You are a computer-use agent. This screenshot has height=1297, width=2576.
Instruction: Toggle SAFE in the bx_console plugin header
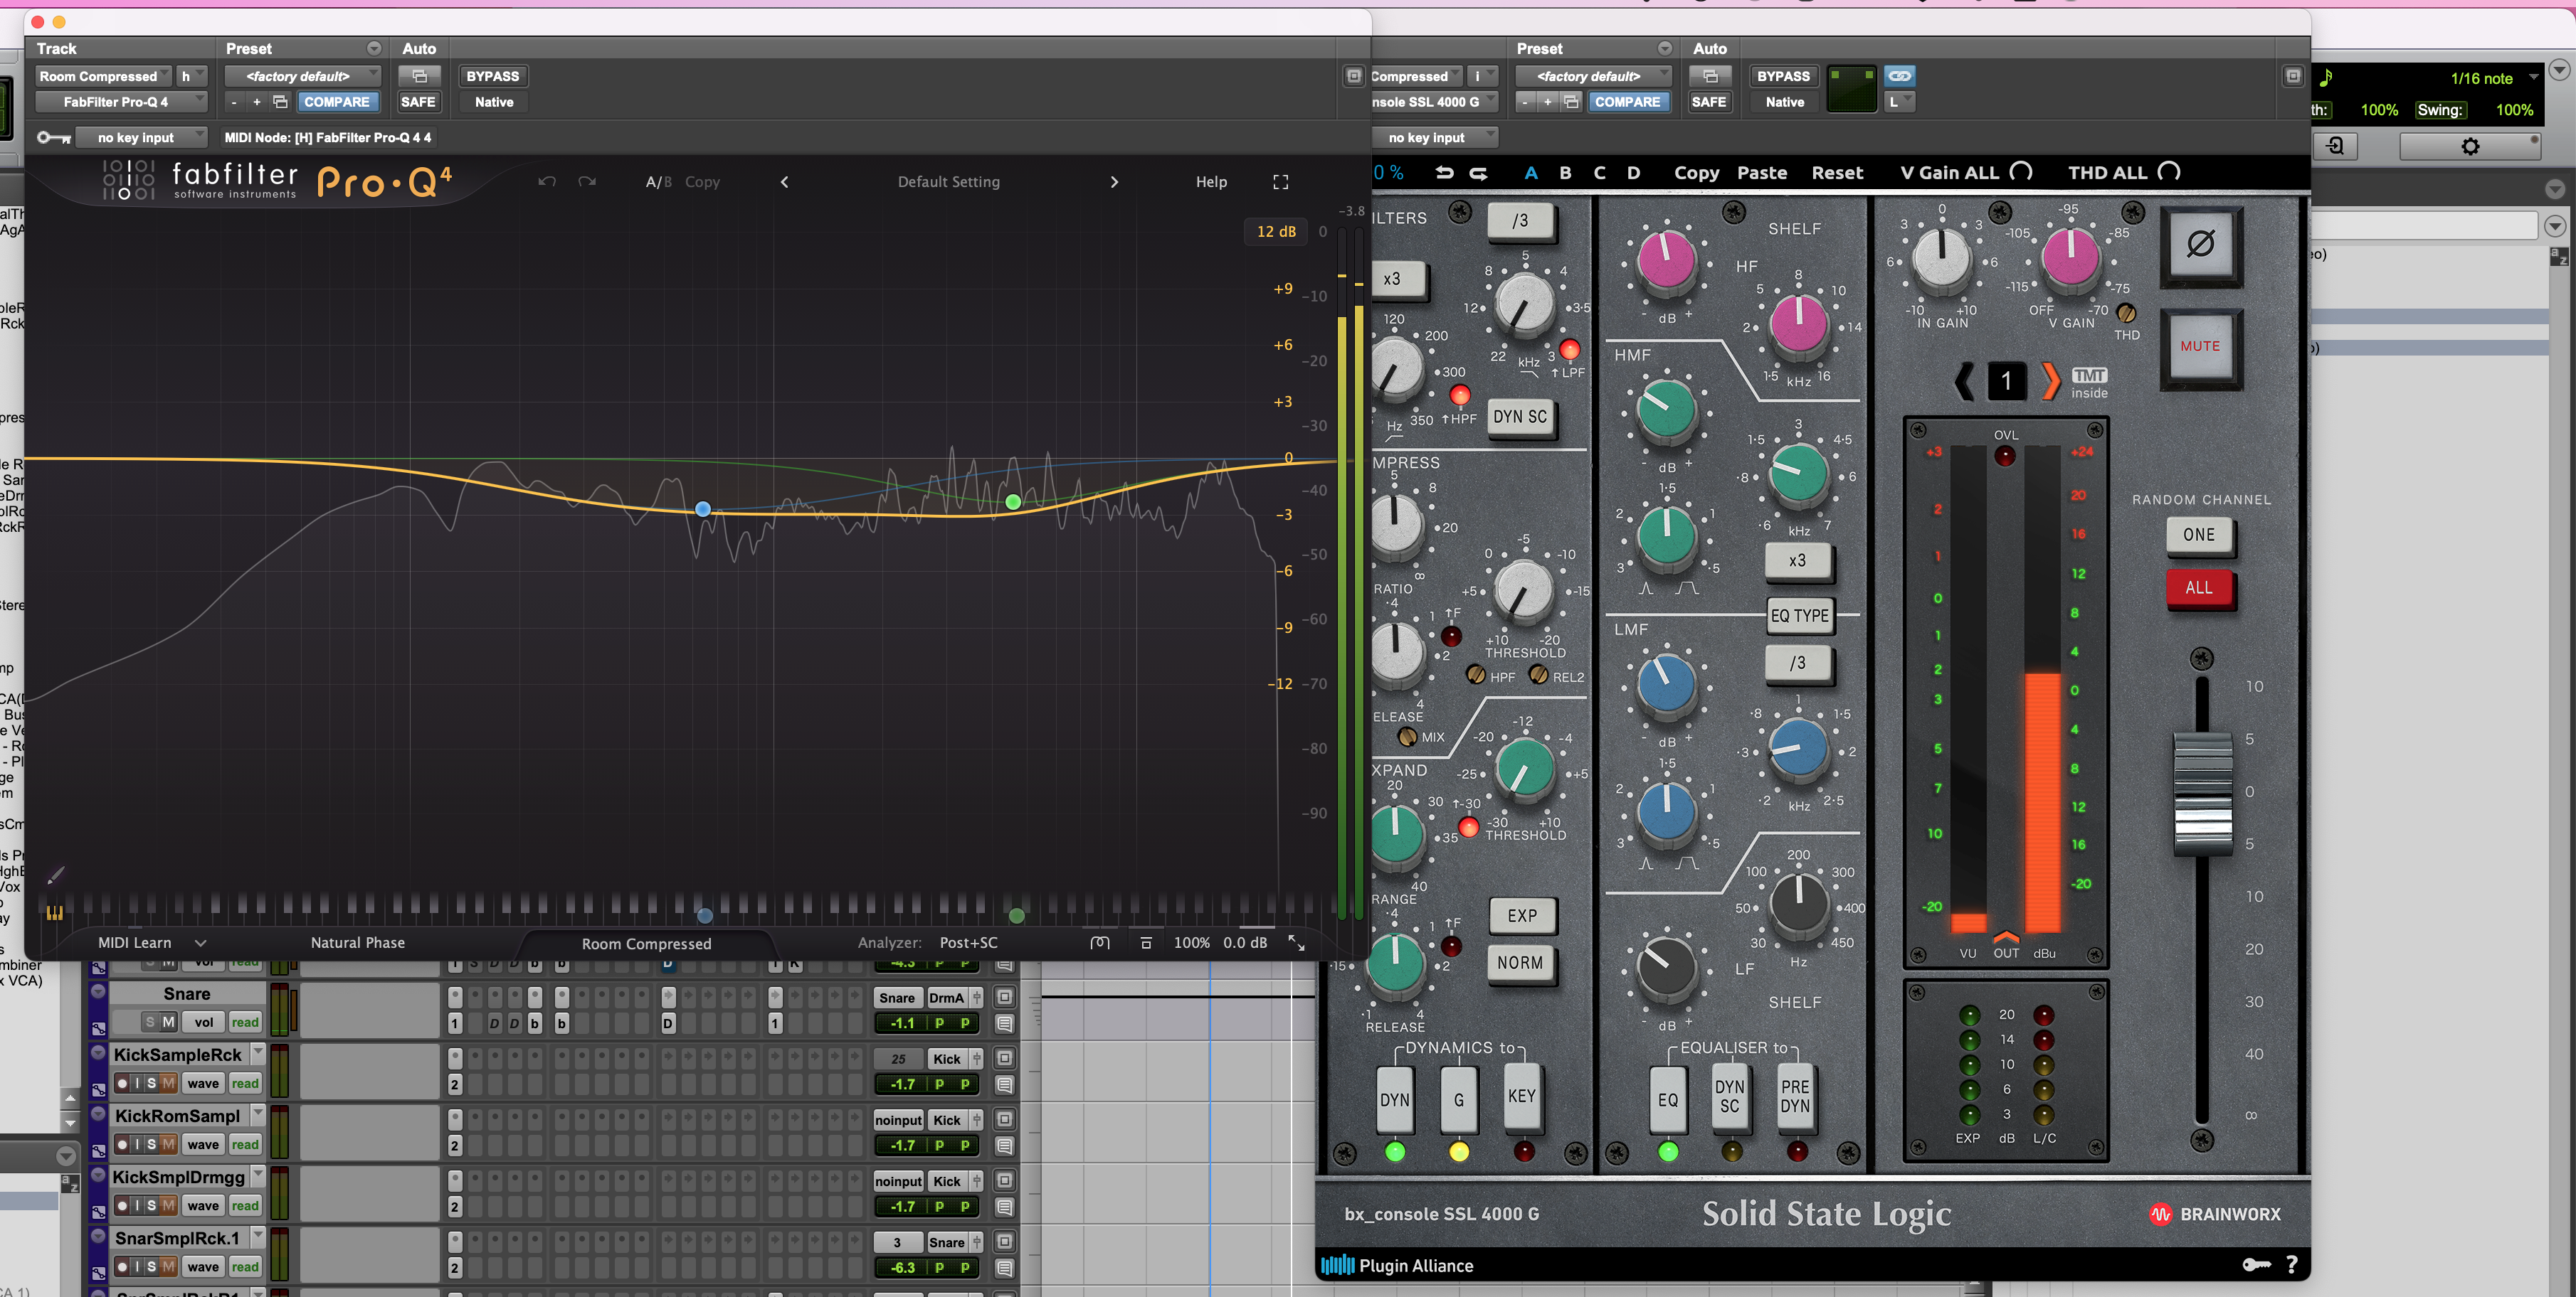coord(1708,102)
